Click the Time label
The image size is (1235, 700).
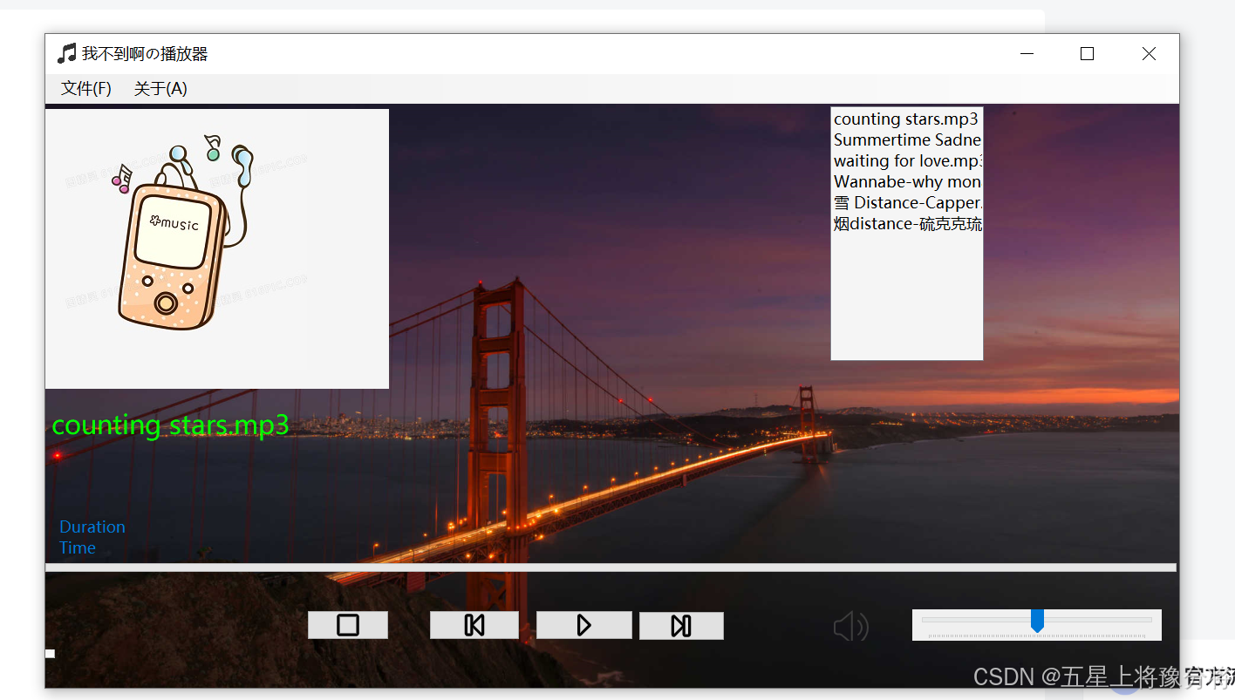click(77, 547)
